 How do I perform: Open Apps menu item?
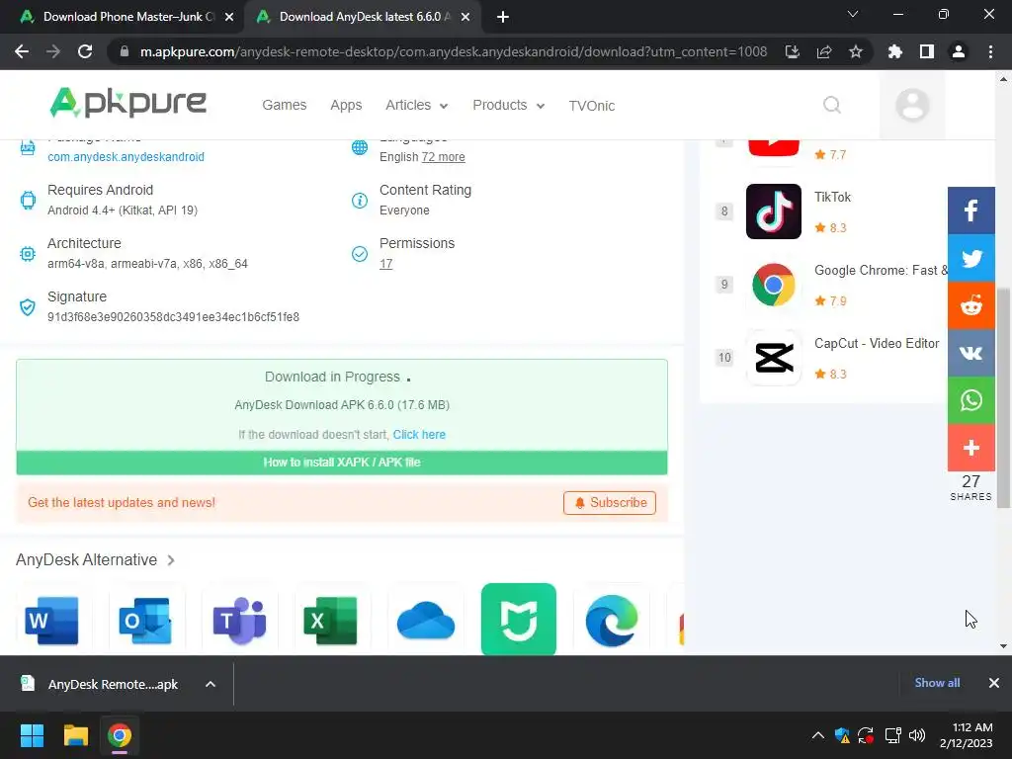(x=346, y=105)
